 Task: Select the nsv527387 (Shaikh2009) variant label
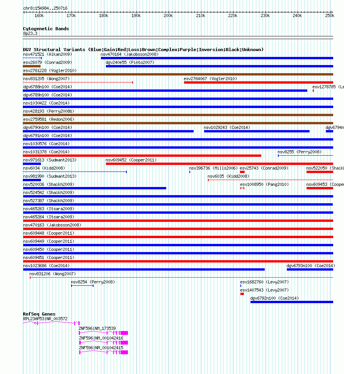(49, 201)
